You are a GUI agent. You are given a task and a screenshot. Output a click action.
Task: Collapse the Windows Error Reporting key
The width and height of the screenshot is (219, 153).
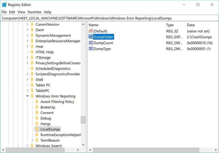pyautogui.click(x=27, y=96)
